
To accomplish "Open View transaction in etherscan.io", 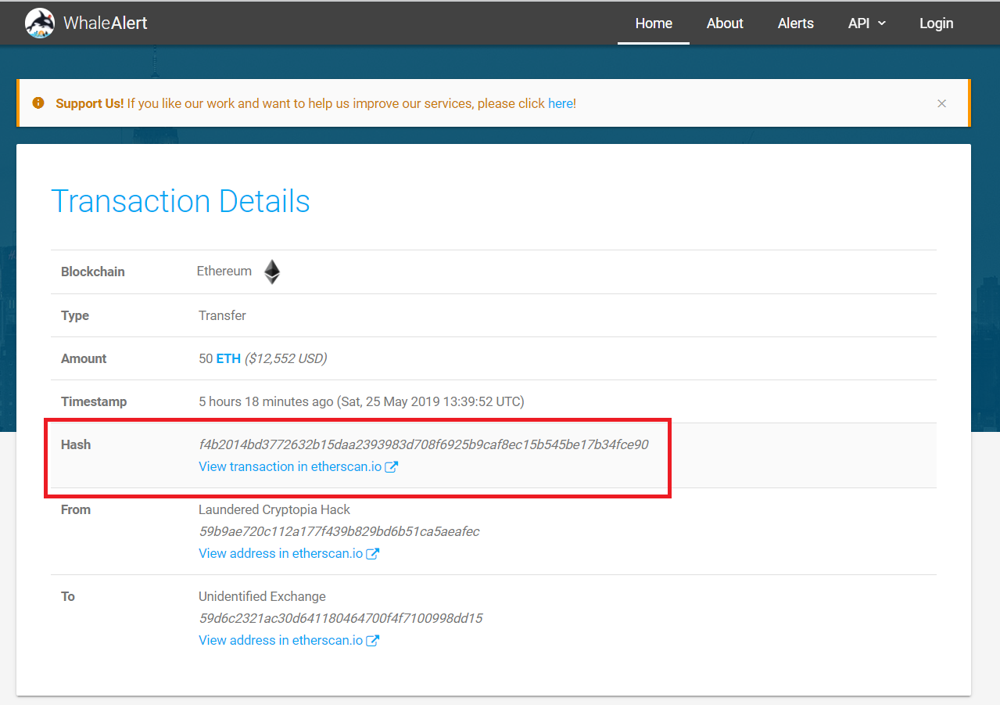I will coord(292,466).
